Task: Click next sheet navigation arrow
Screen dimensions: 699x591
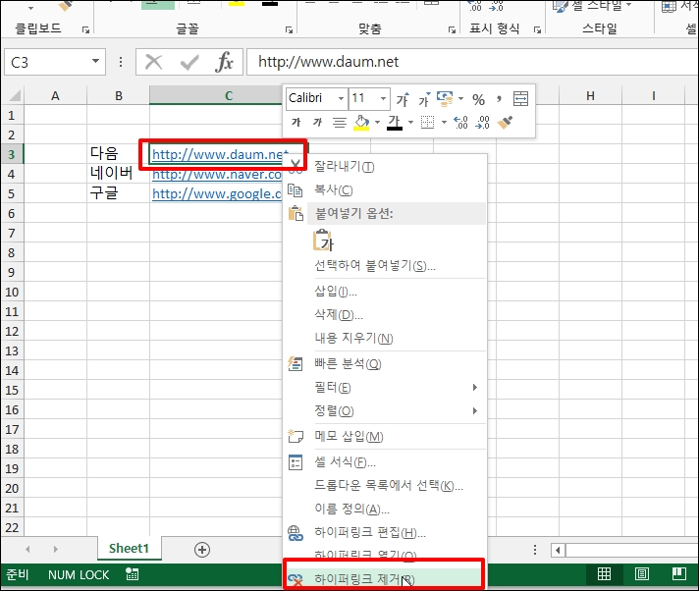Action: point(55,550)
